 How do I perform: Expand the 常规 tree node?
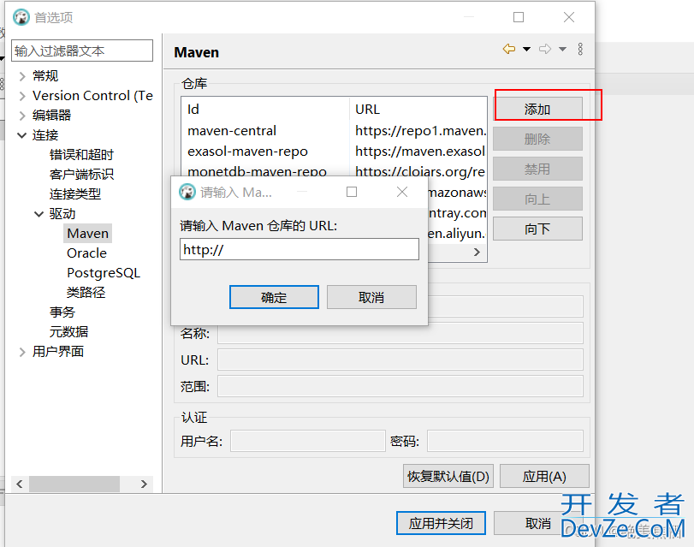(22, 76)
